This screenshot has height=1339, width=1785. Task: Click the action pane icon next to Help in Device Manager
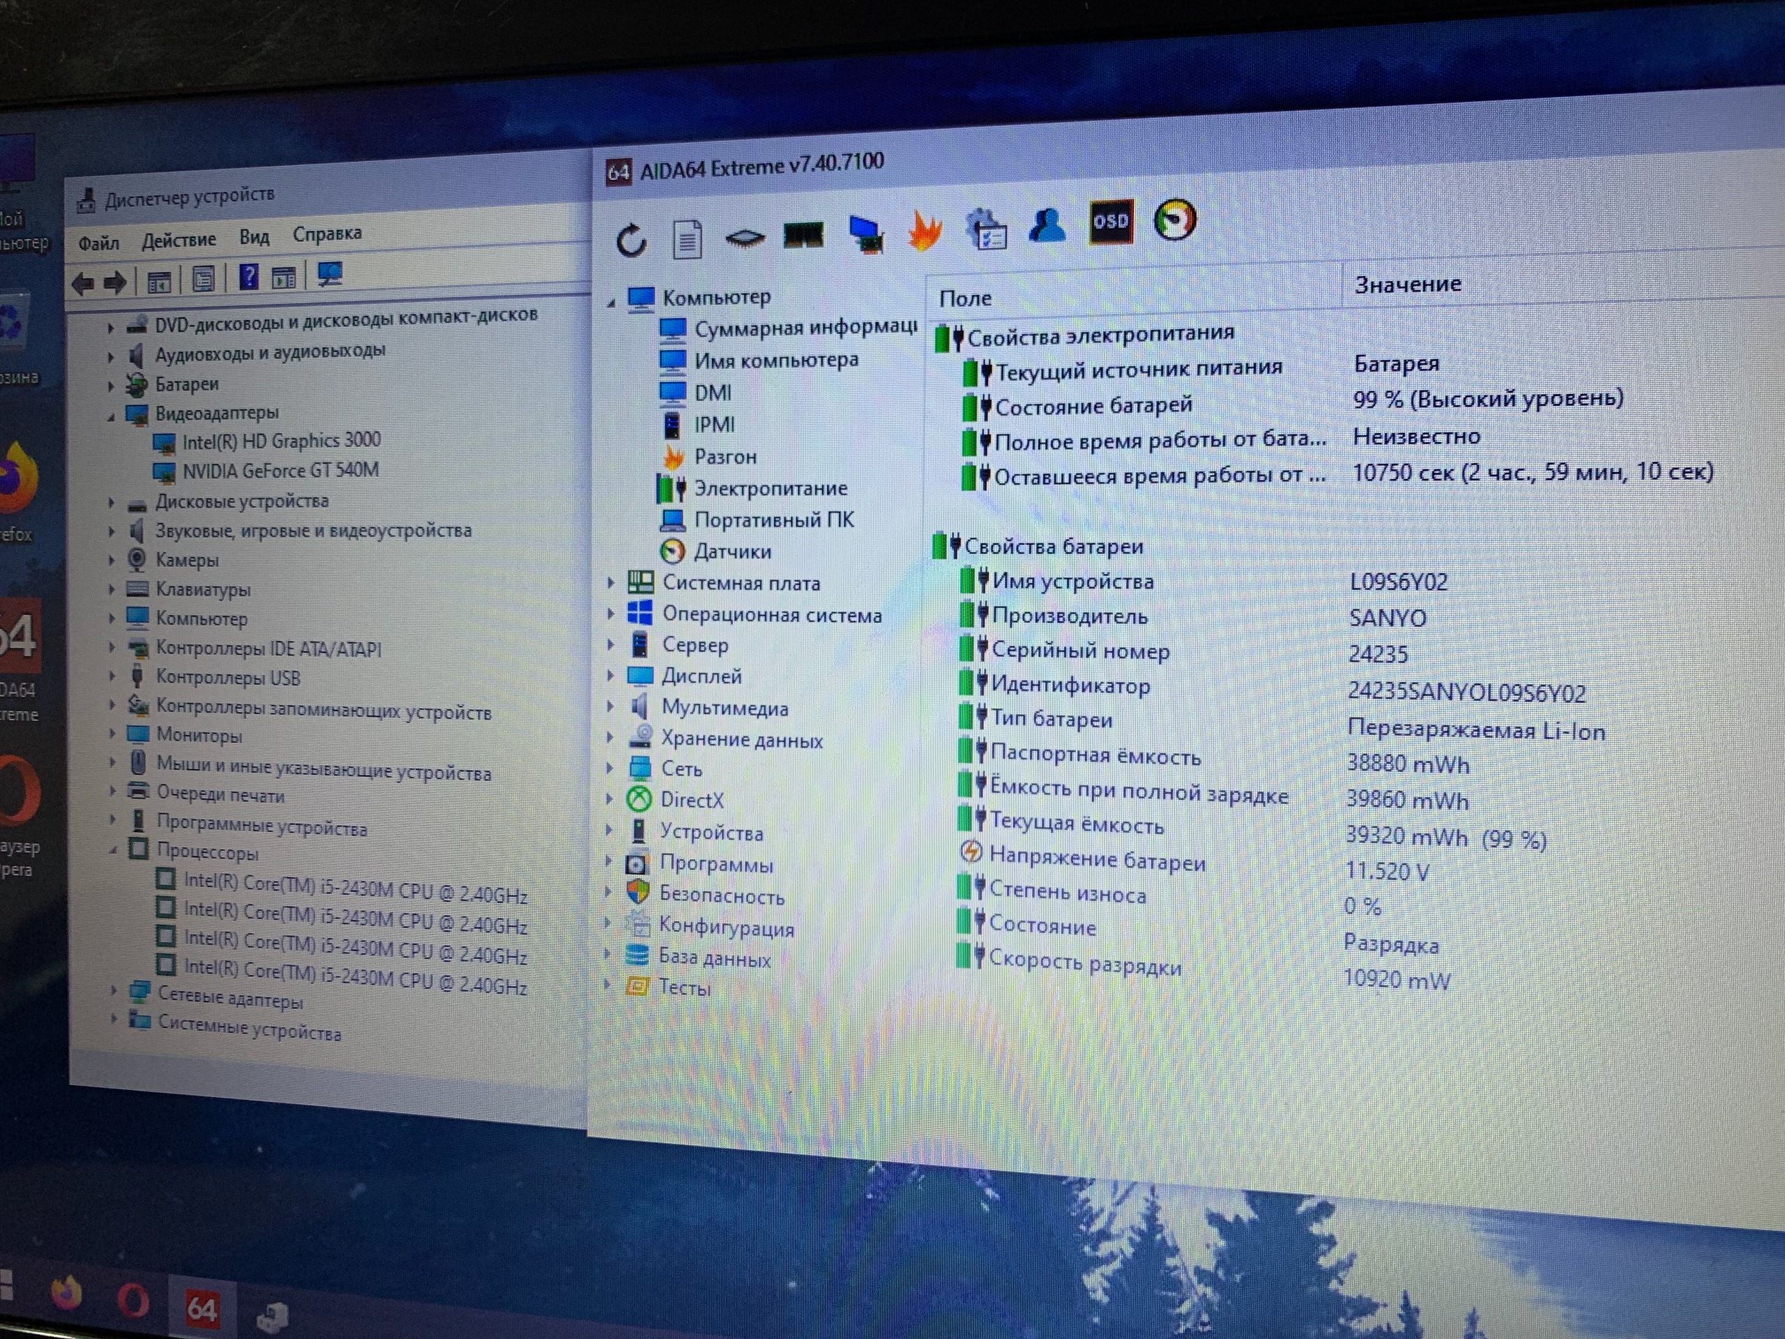tap(283, 278)
